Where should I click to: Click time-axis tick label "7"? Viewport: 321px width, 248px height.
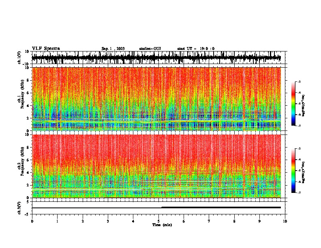coord(209,221)
